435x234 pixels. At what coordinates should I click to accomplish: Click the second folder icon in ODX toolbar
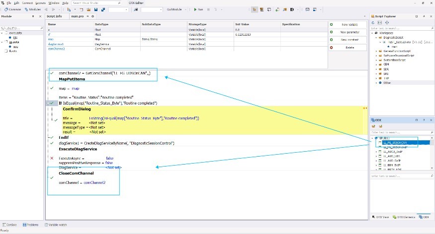(380, 126)
